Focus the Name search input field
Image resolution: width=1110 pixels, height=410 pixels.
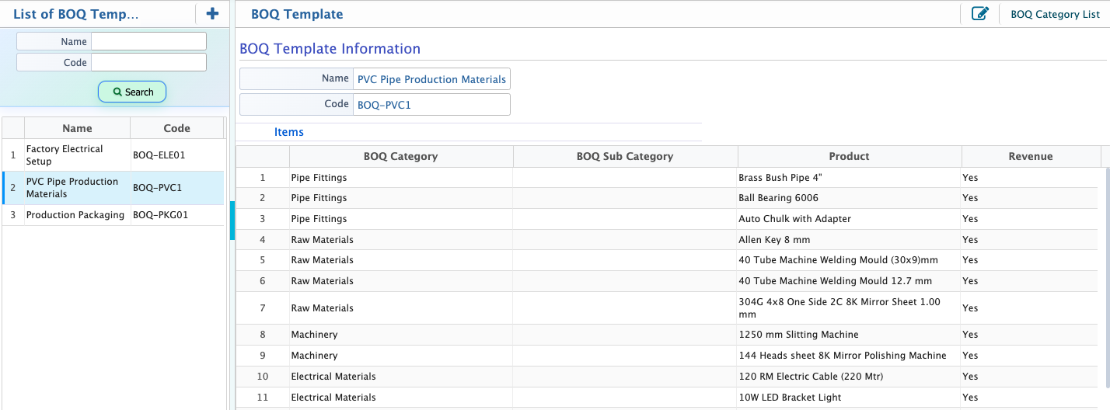148,41
